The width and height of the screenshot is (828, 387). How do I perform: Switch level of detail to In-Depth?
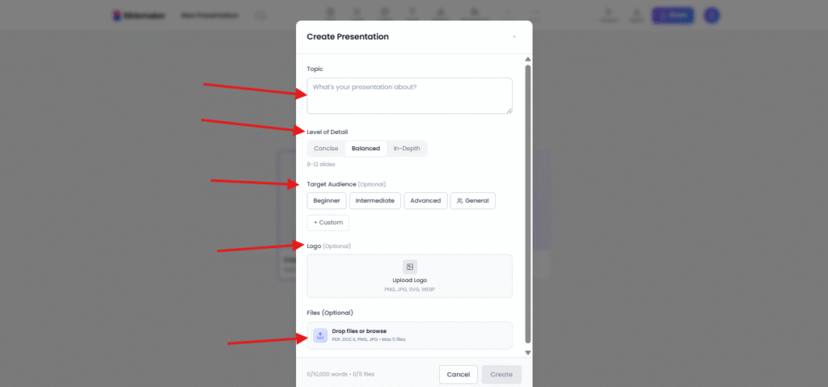407,149
